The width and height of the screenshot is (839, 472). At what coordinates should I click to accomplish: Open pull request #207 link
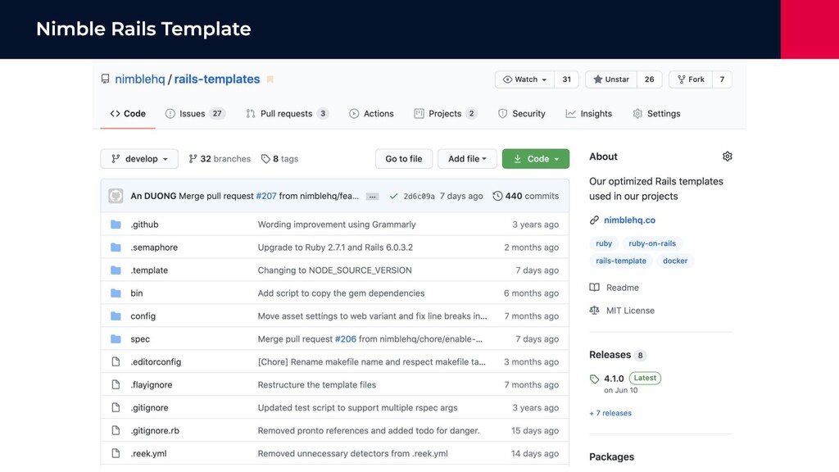point(266,196)
